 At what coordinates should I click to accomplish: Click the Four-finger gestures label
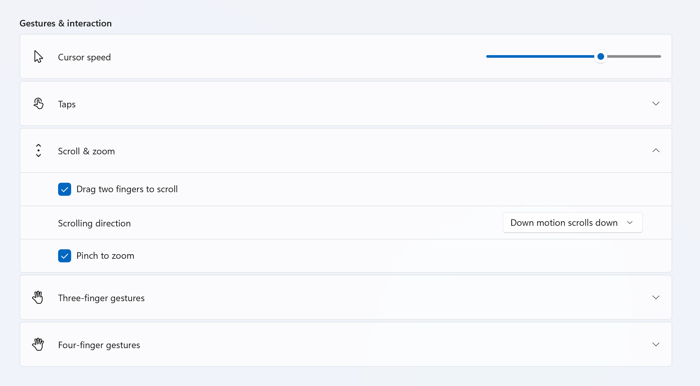pos(99,345)
